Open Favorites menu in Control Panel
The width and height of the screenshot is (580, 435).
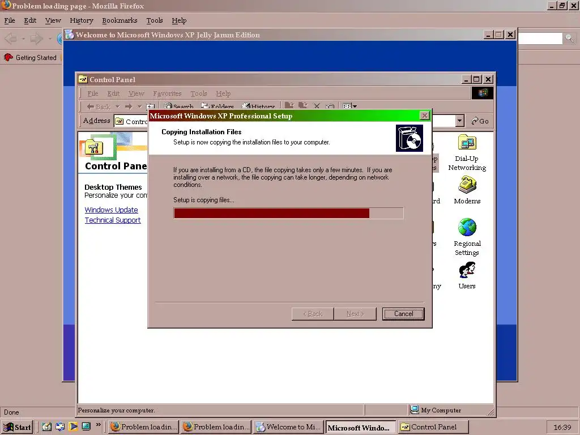pos(167,93)
